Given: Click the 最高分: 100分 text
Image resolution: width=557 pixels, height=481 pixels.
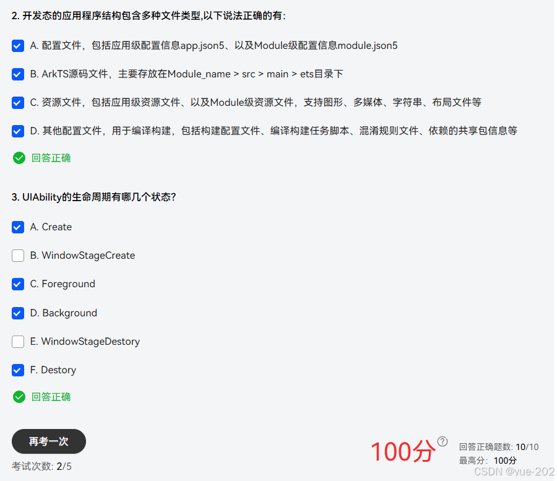Looking at the screenshot, I should pyautogui.click(x=488, y=461).
